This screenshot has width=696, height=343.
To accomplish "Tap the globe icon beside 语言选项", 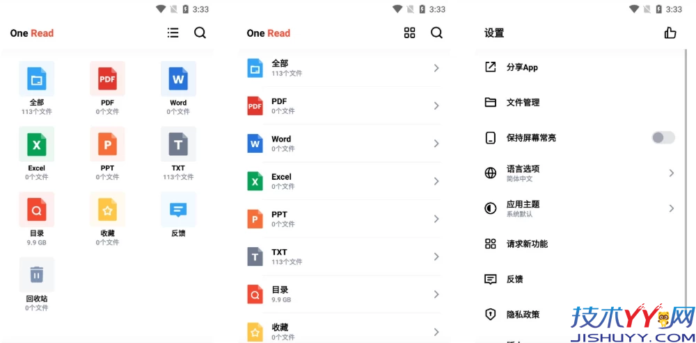I will 491,173.
